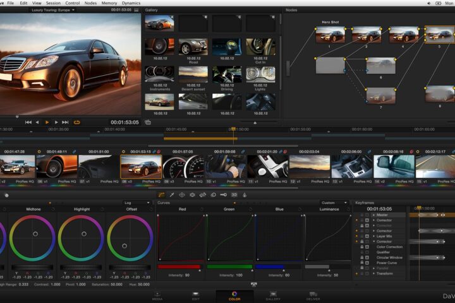Toggle lock on Circular Window keyframe row
Screen dimensions: 455x303
[362, 258]
